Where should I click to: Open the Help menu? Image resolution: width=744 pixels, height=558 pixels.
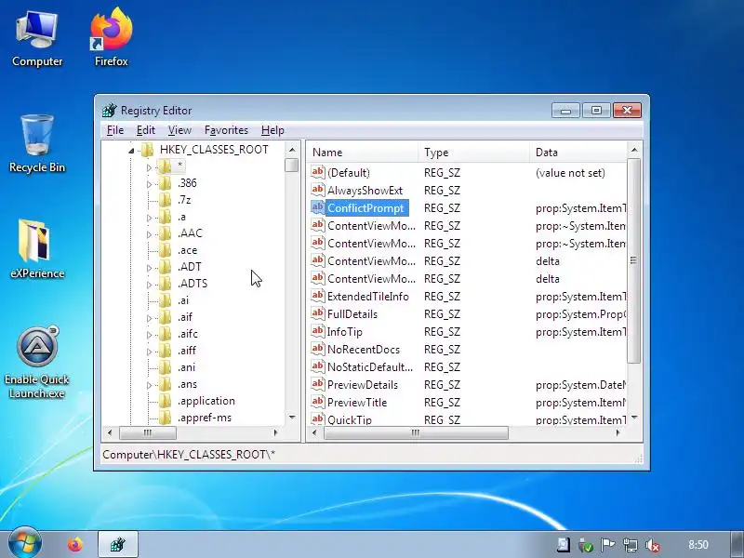click(x=272, y=130)
